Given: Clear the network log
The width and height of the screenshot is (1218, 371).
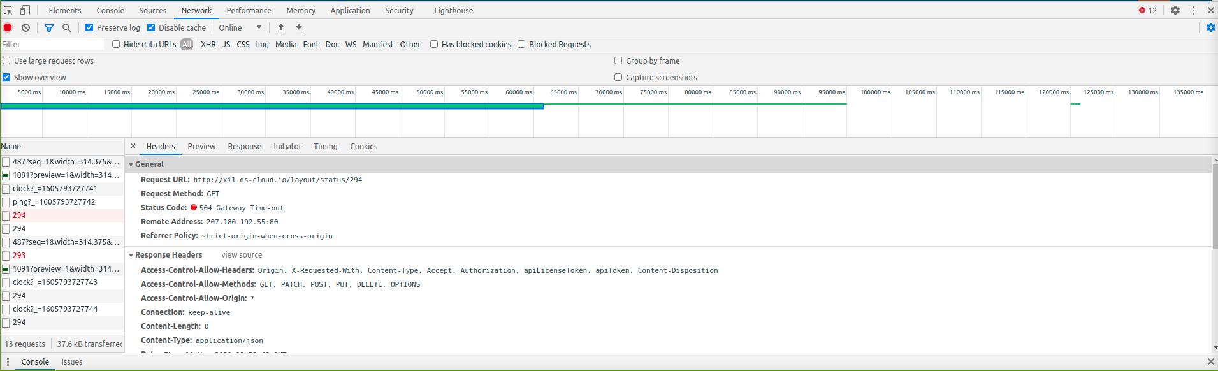Looking at the screenshot, I should pos(25,27).
